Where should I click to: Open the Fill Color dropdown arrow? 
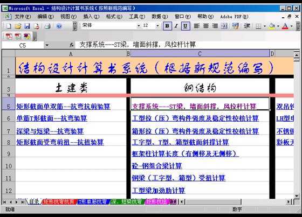click(x=278, y=26)
